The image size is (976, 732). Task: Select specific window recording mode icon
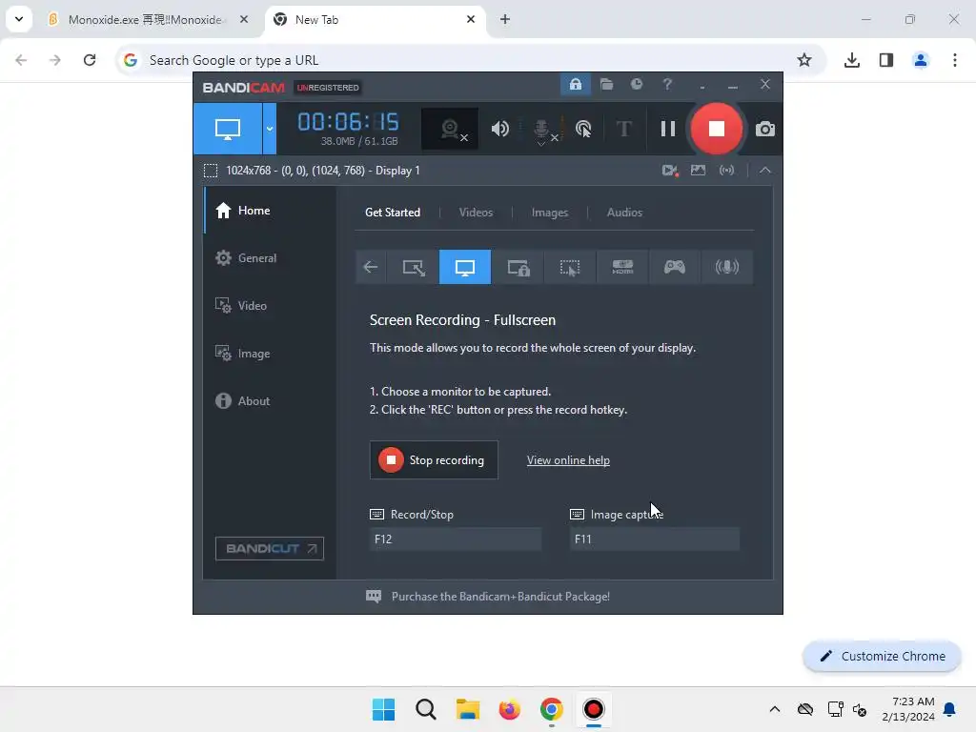518,267
